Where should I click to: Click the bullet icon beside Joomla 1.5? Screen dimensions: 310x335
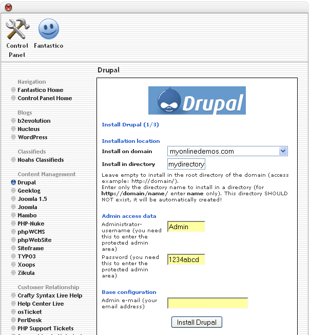coord(13,199)
